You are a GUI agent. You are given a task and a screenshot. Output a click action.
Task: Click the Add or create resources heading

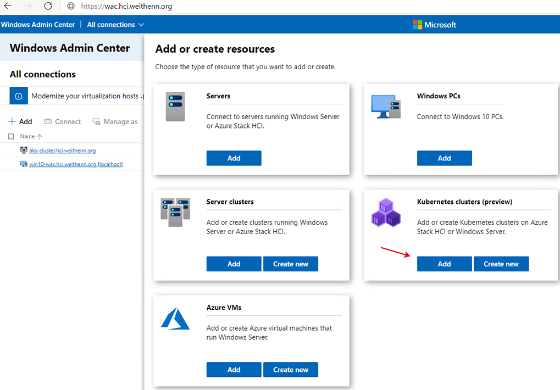[215, 49]
